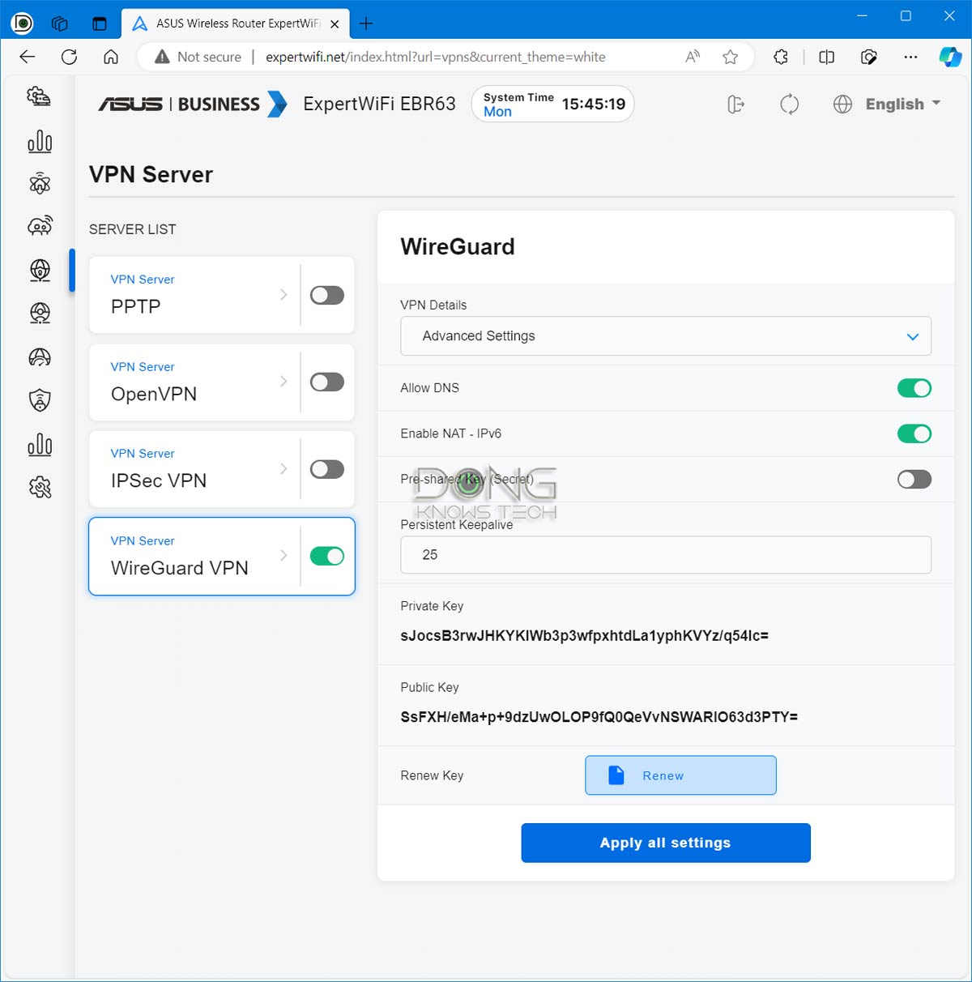Click the ExpertWiFi EBR63 model name

tap(379, 104)
